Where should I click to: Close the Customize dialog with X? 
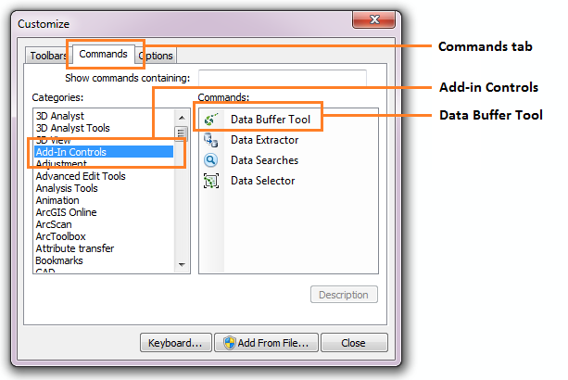[x=373, y=19]
